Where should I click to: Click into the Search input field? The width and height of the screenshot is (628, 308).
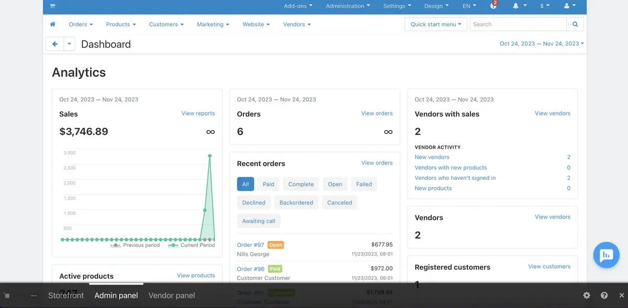coord(518,25)
